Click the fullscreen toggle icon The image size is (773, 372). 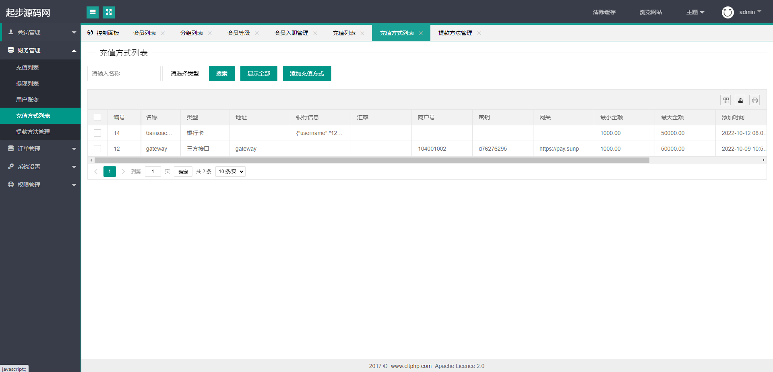tap(109, 12)
